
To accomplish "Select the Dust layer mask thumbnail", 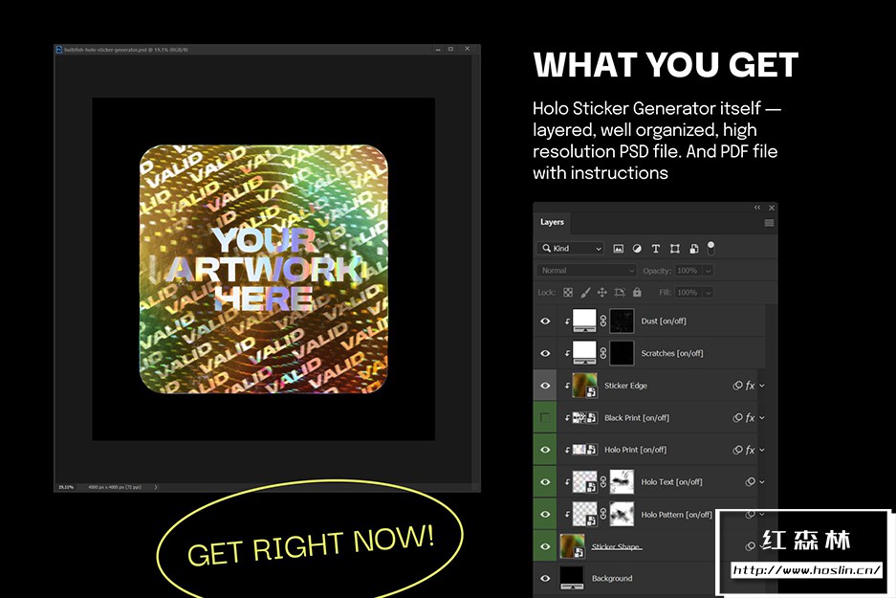I will [622, 321].
